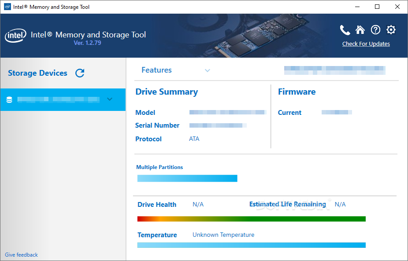Click the database drive icon in sidebar
The height and width of the screenshot is (261, 408).
[9, 99]
